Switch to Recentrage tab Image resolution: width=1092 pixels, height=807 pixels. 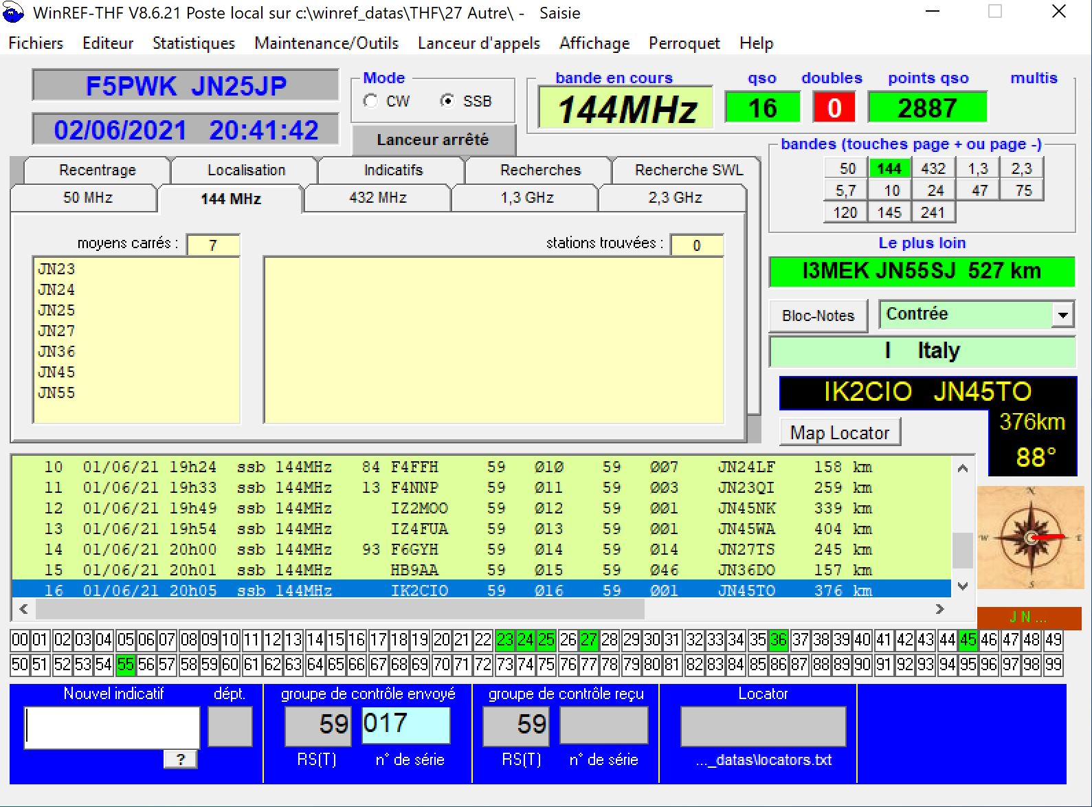(98, 170)
